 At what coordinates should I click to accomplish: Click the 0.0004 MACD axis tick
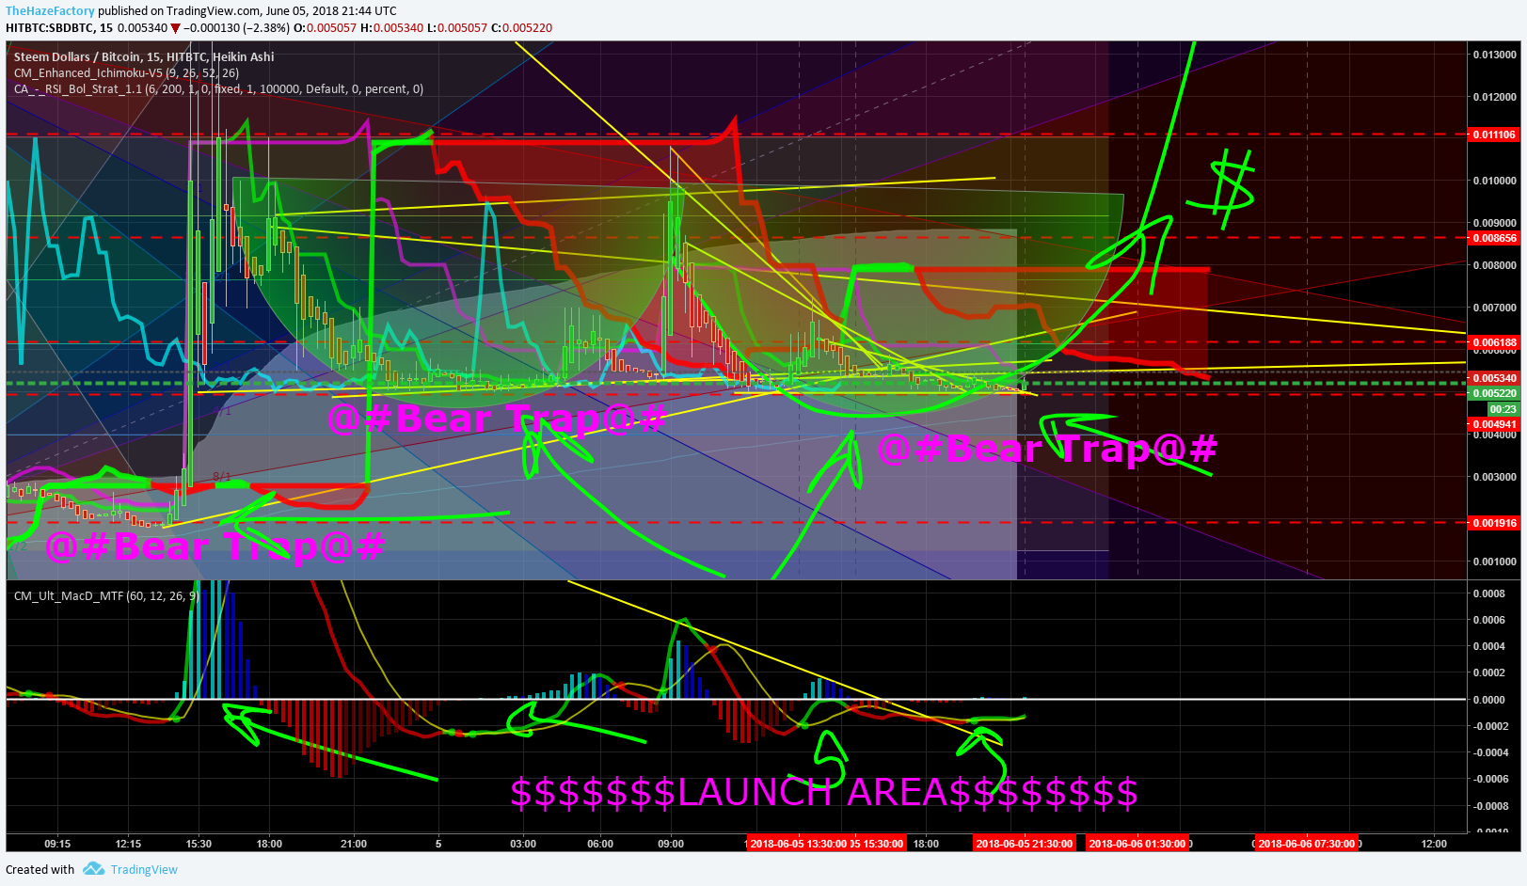(x=1489, y=646)
